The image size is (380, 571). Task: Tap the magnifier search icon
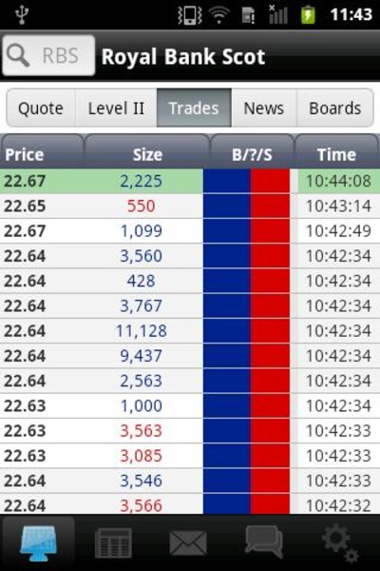click(18, 56)
